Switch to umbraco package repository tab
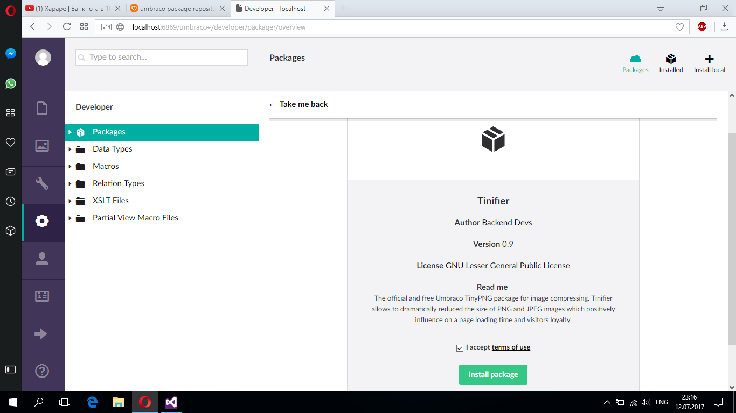This screenshot has width=736, height=413. (x=178, y=8)
